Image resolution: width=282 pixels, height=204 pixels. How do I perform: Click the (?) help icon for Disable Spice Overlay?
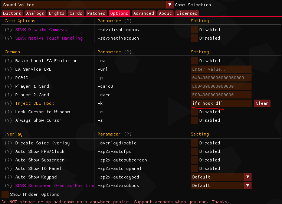pos(8,143)
